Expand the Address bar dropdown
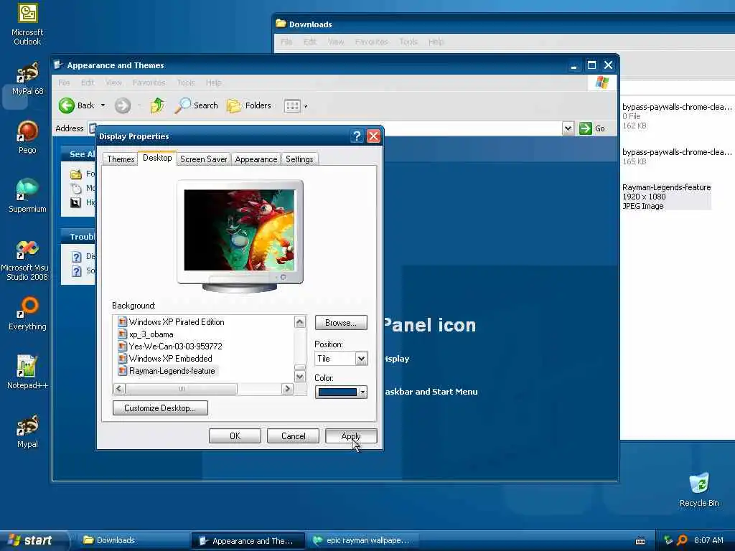Viewport: 735px width, 551px height. click(568, 128)
